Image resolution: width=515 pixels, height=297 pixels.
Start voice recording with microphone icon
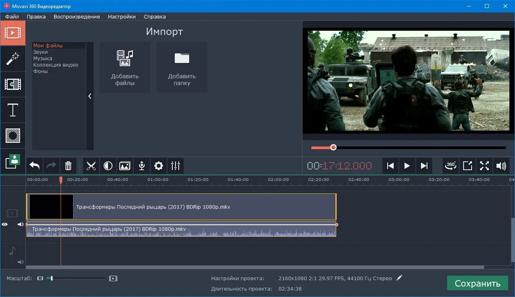tap(142, 166)
